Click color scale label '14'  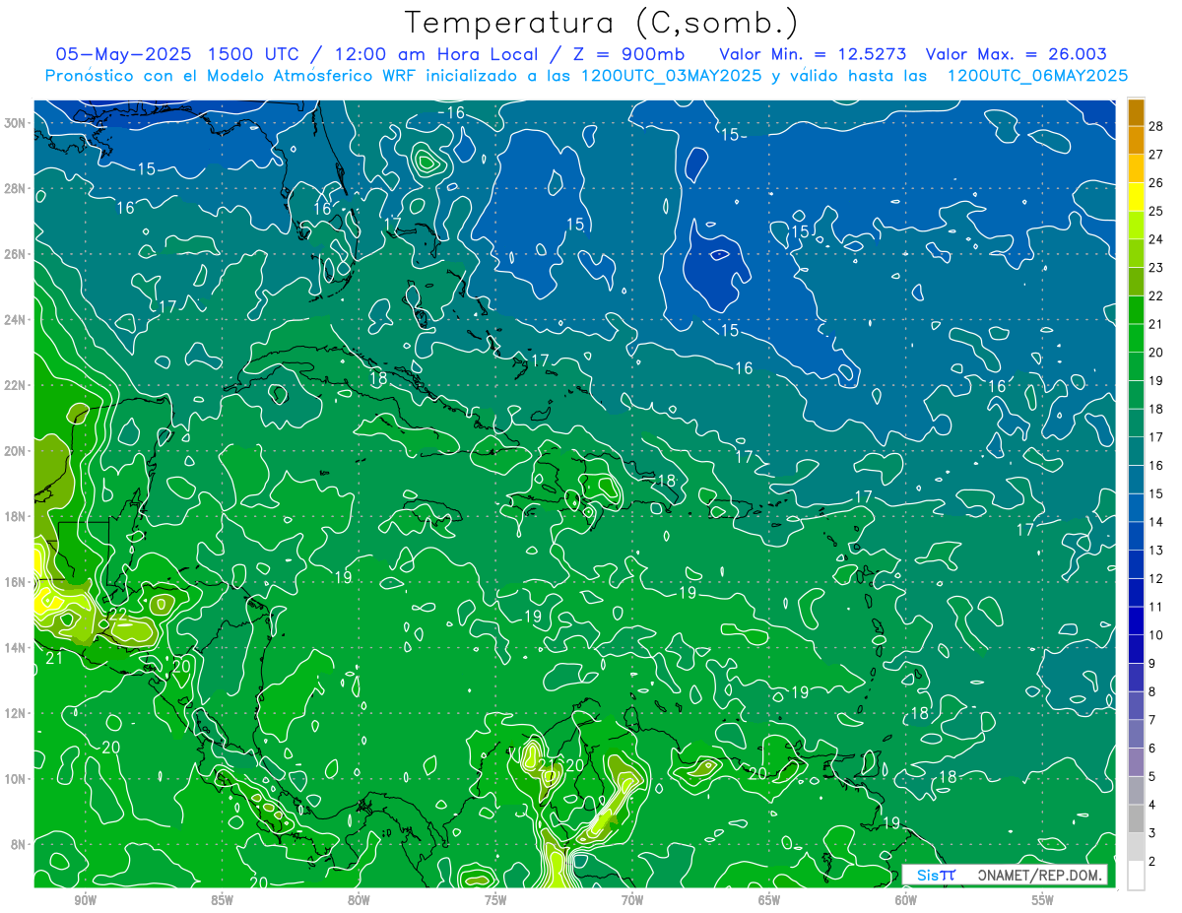[x=1156, y=522]
